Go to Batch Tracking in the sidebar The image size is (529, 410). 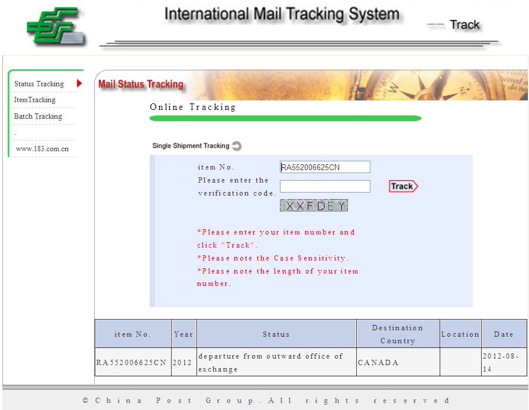point(38,116)
